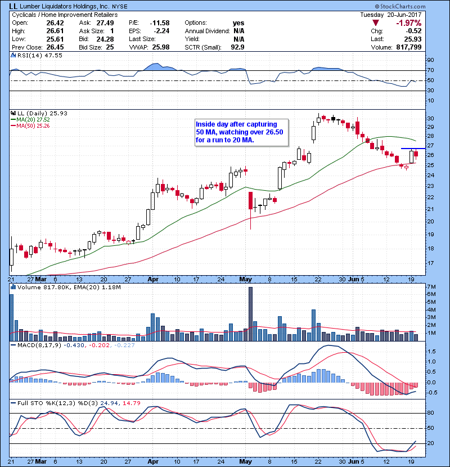Click the Bid Size value 25
Viewport: 450px width, 467px height.
tap(110, 47)
